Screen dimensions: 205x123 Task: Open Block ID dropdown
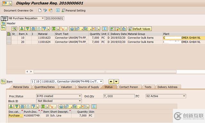(x=80, y=101)
